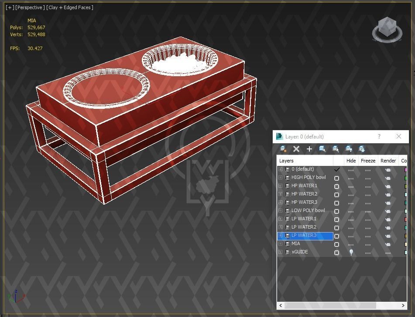415x317 pixels.
Task: Click Create New Layer icon in layer toolbar
Action: pos(283,149)
